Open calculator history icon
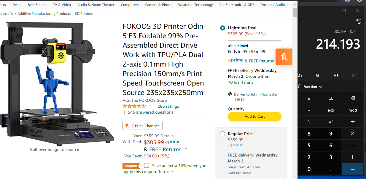 click(x=359, y=21)
